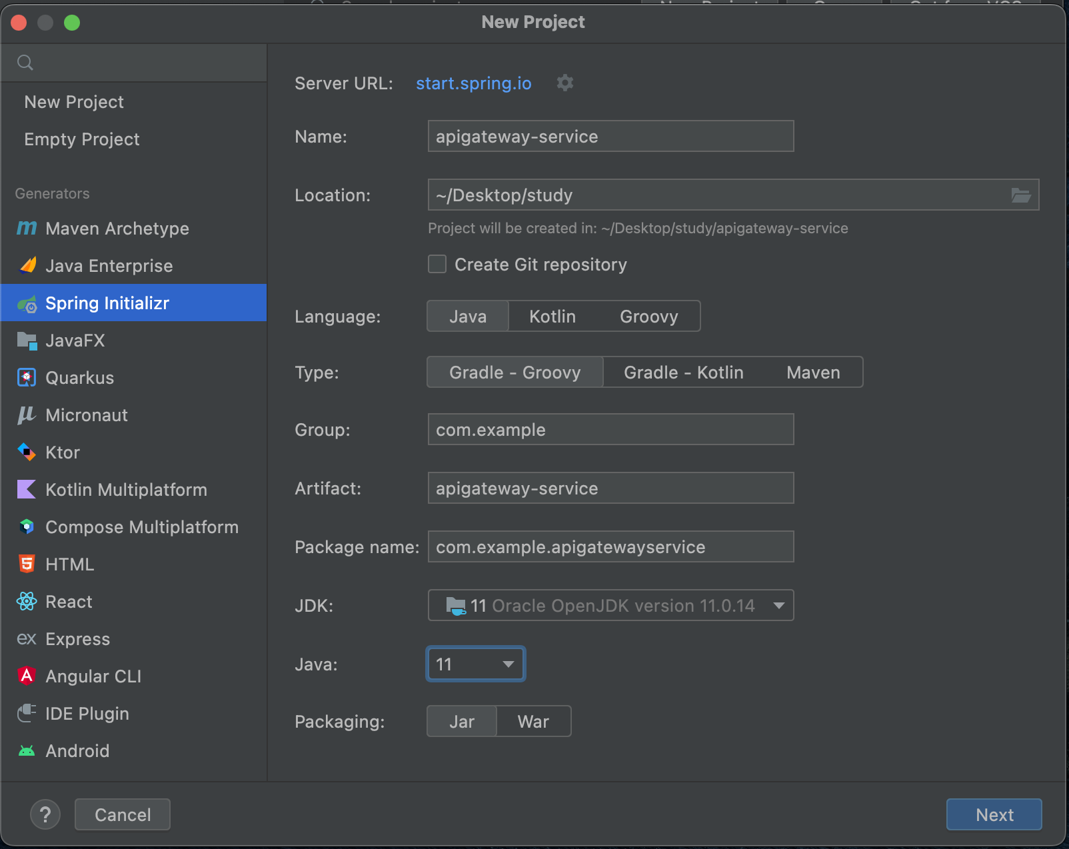
Task: Click the Maven Archetype generator icon
Action: tap(27, 229)
